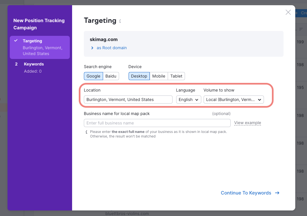The height and width of the screenshot is (216, 307).
Task: Click the partially visible Create button behind the dialog
Action: pos(302,13)
